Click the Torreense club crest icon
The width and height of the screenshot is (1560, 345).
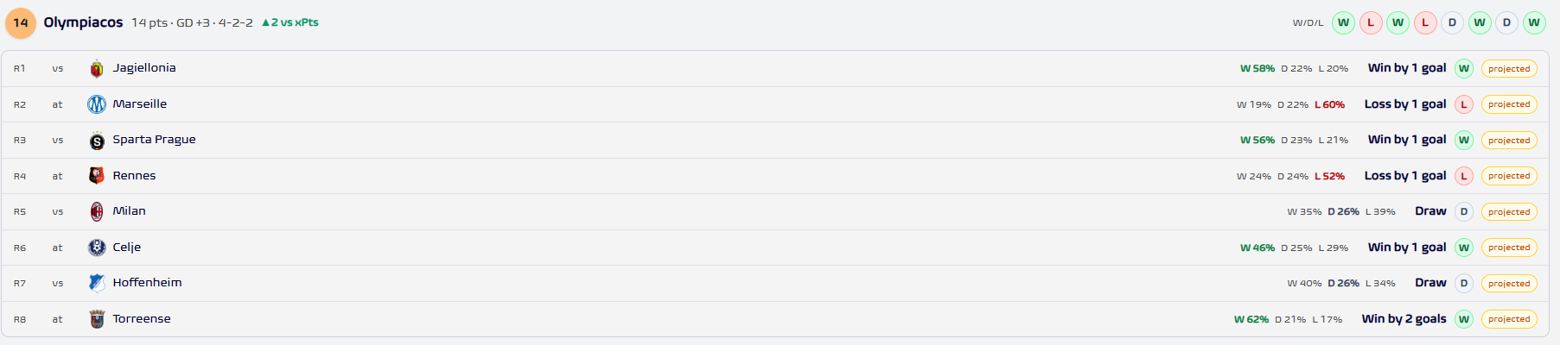point(97,319)
